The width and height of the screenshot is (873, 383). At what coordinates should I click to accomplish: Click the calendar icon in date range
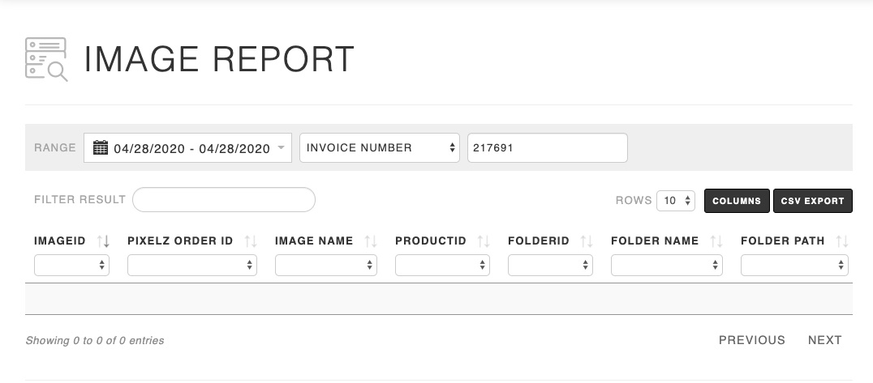click(101, 148)
